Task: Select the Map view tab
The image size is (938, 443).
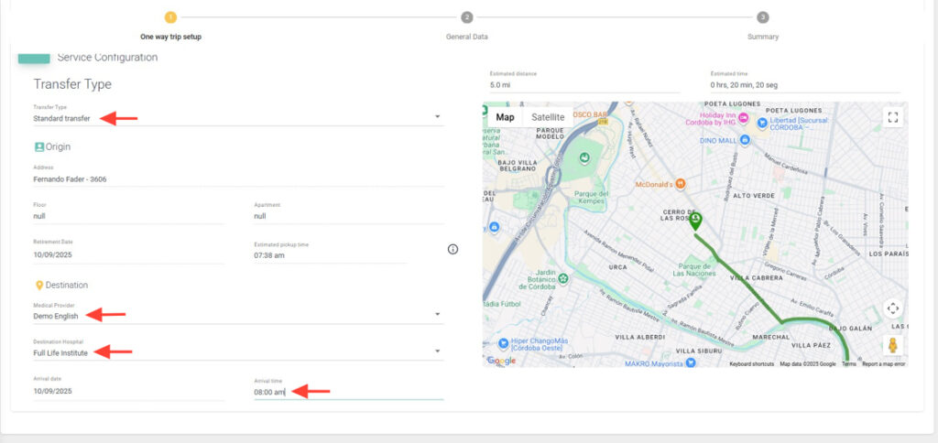Action: click(x=505, y=117)
